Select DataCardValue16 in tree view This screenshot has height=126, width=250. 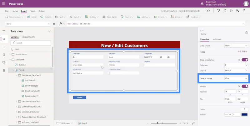[32, 91]
